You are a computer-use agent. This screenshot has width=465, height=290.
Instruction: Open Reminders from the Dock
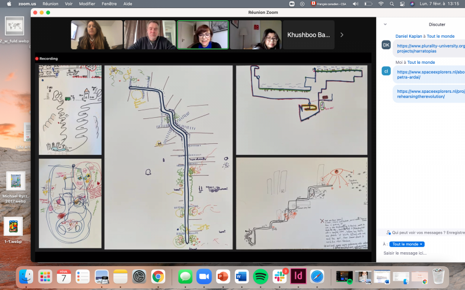pos(83,277)
